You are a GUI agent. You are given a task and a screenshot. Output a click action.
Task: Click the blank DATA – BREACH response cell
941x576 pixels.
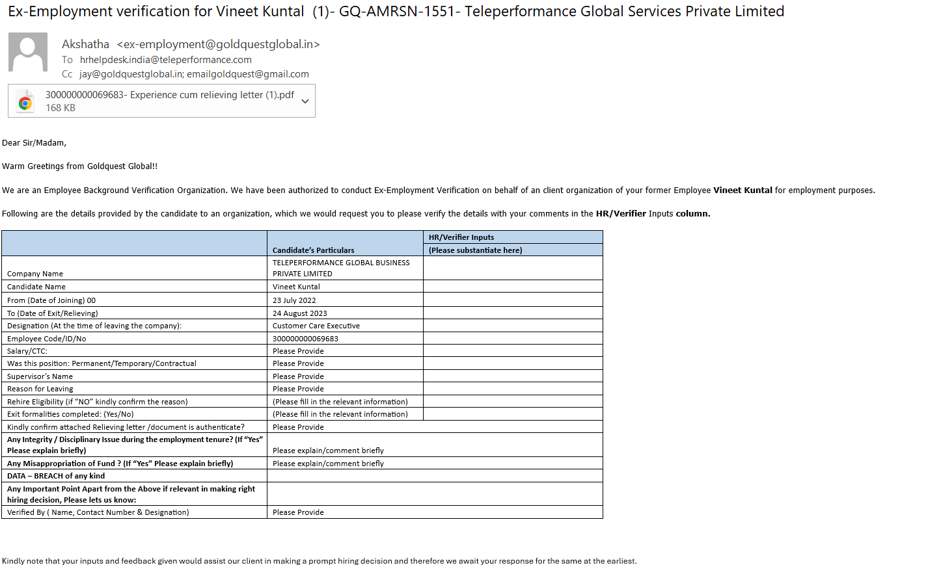[x=435, y=476]
